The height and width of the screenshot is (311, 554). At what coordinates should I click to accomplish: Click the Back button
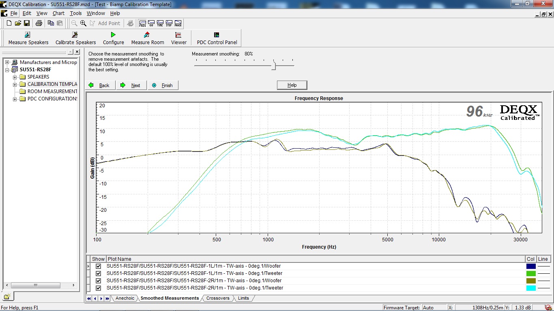(x=100, y=85)
